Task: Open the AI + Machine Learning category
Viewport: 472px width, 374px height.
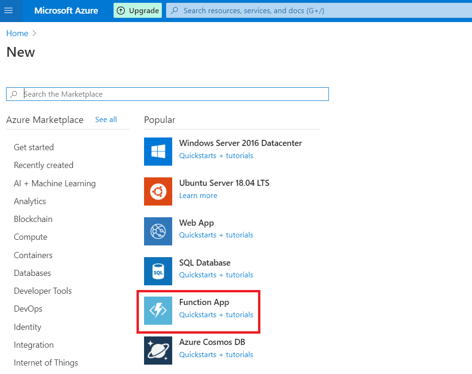Action: [x=54, y=183]
